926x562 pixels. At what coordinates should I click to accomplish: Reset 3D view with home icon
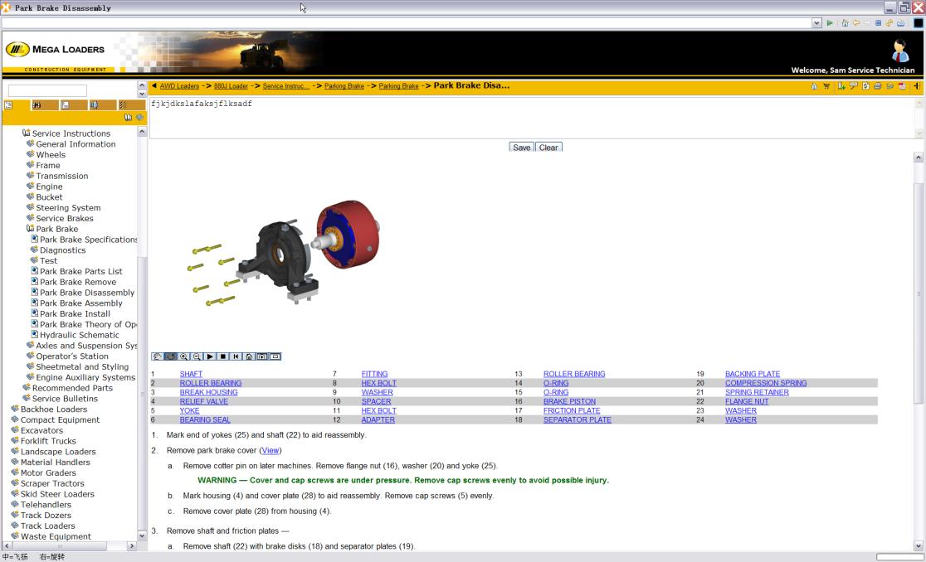click(249, 356)
